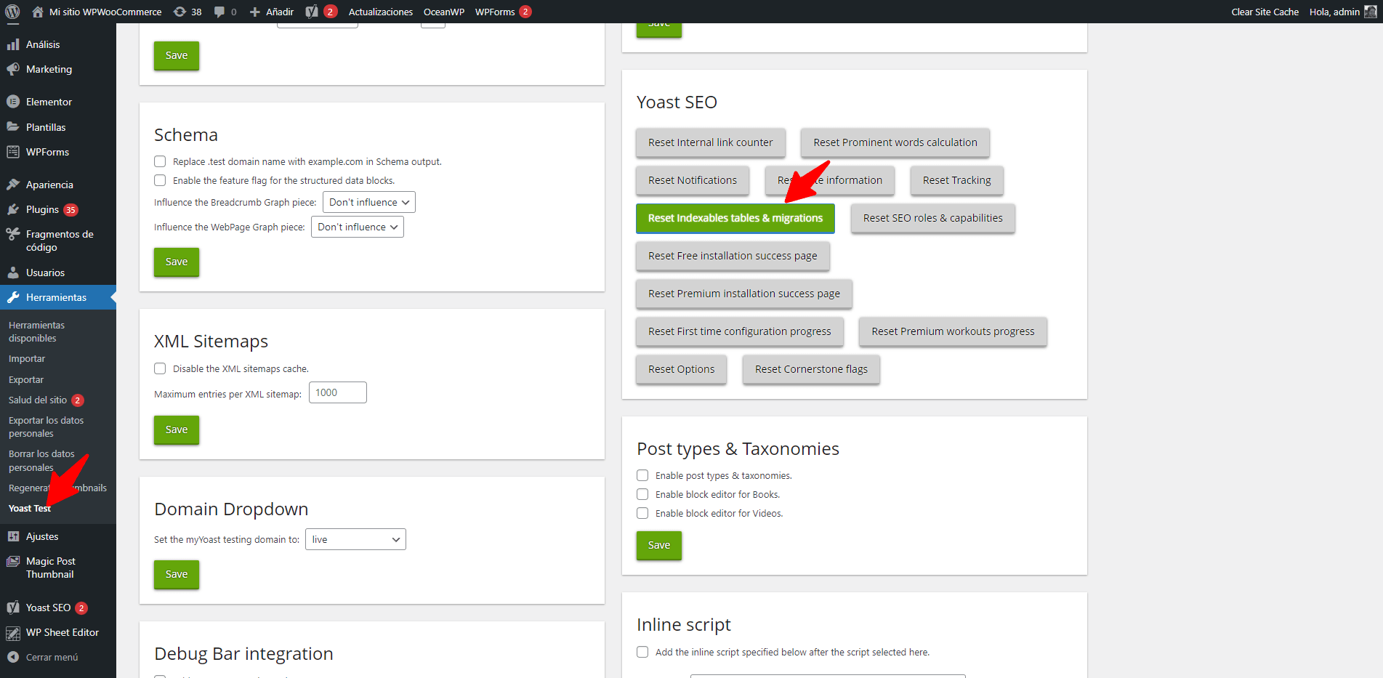This screenshot has height=678, width=1383.
Task: Click WP Sheet Editor icon
Action: point(13,633)
